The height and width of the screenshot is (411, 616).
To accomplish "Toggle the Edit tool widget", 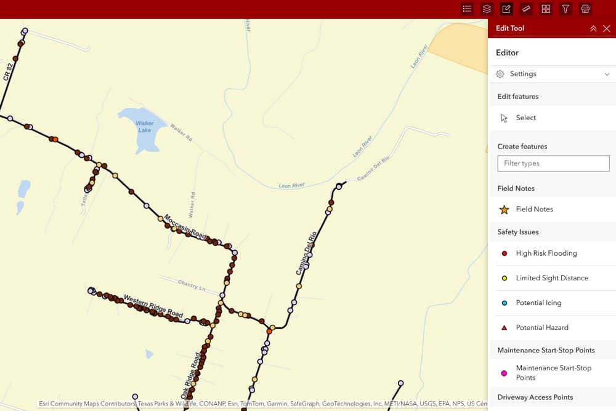I will tap(506, 9).
